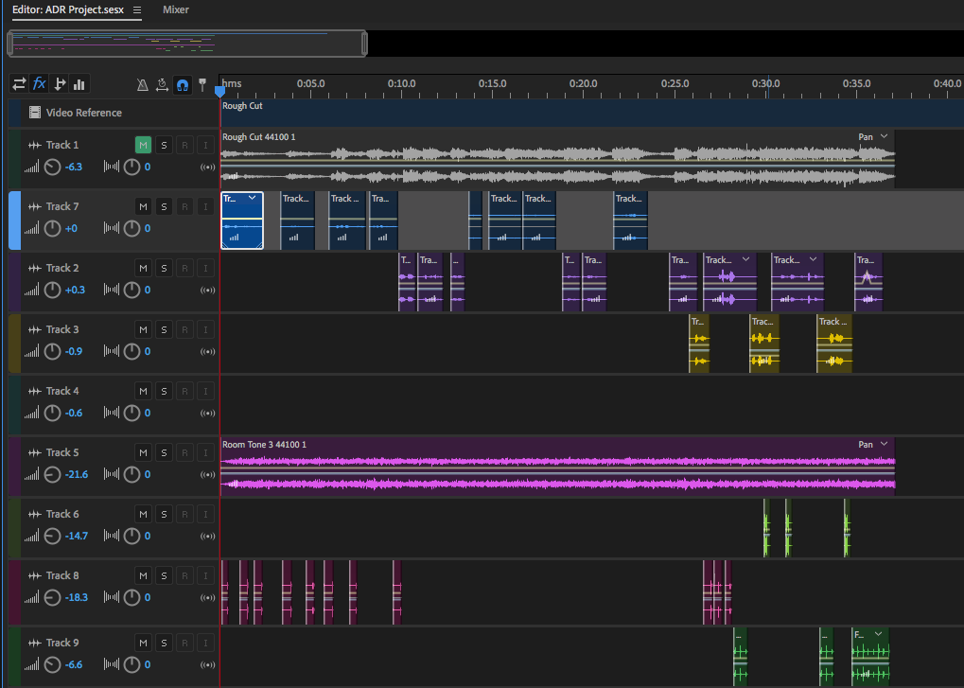Open the Editor panel hamburger menu
This screenshot has width=964, height=688.
click(x=137, y=9)
